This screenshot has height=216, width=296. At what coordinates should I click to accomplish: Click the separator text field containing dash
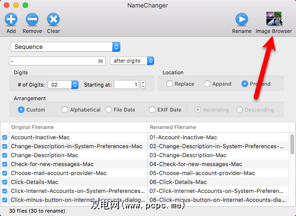pyautogui.click(x=57, y=61)
